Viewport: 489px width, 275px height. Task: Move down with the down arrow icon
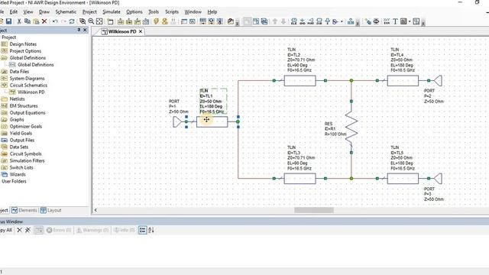[283, 21]
